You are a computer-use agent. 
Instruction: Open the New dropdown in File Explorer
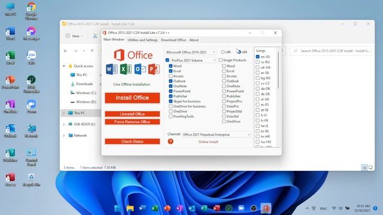tap(74, 36)
